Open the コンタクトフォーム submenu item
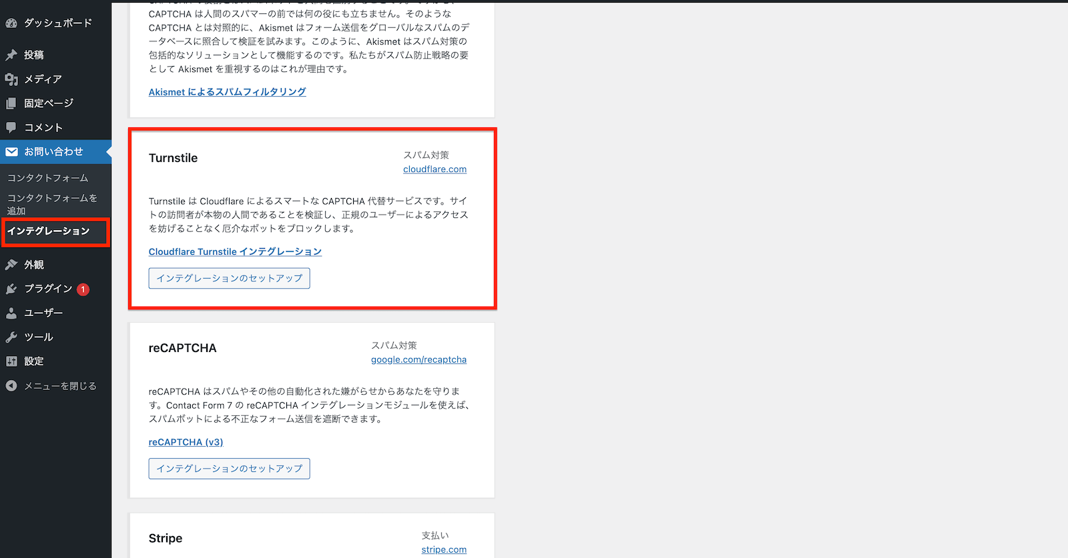This screenshot has height=558, width=1068. tap(47, 178)
